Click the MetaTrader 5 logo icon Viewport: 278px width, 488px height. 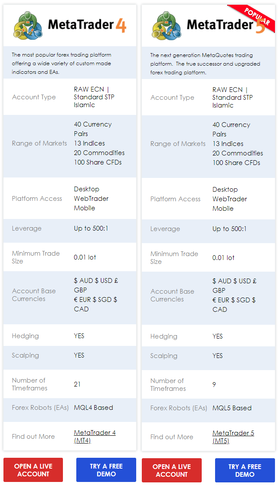tap(167, 25)
